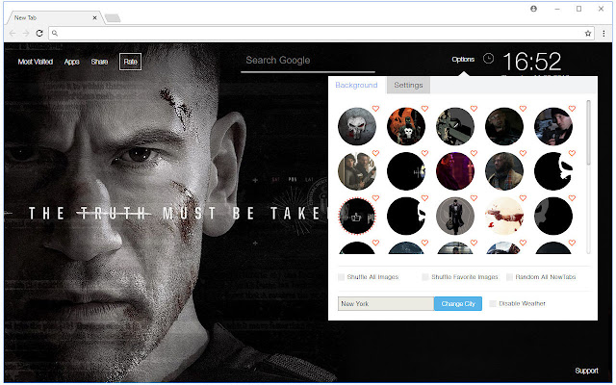The width and height of the screenshot is (616, 385).
Task: Heart the two people with gun thumbnail
Action: (375, 153)
